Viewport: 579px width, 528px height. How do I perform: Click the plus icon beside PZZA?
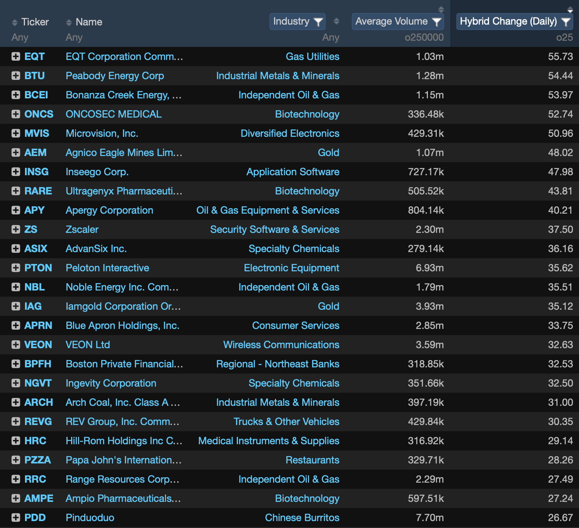coord(16,460)
